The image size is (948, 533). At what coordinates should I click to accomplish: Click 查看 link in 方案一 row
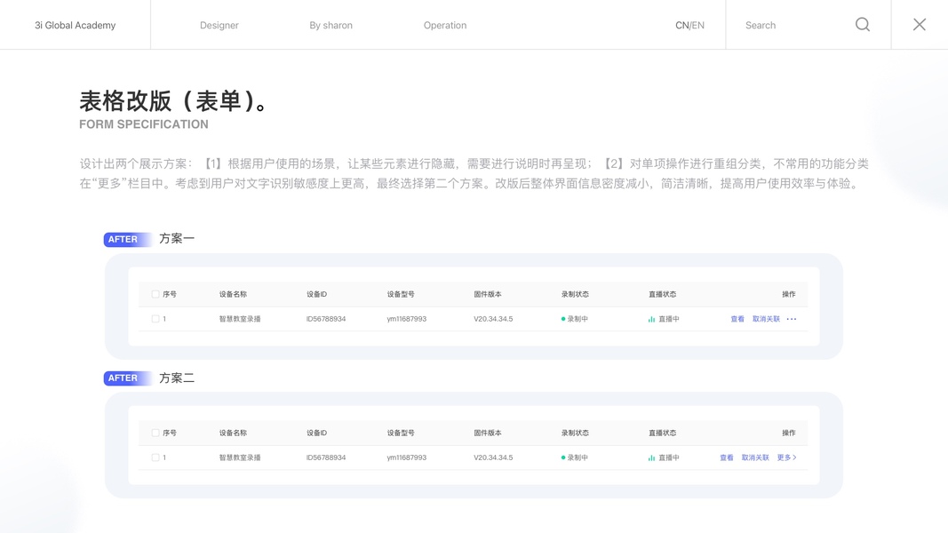pos(737,319)
